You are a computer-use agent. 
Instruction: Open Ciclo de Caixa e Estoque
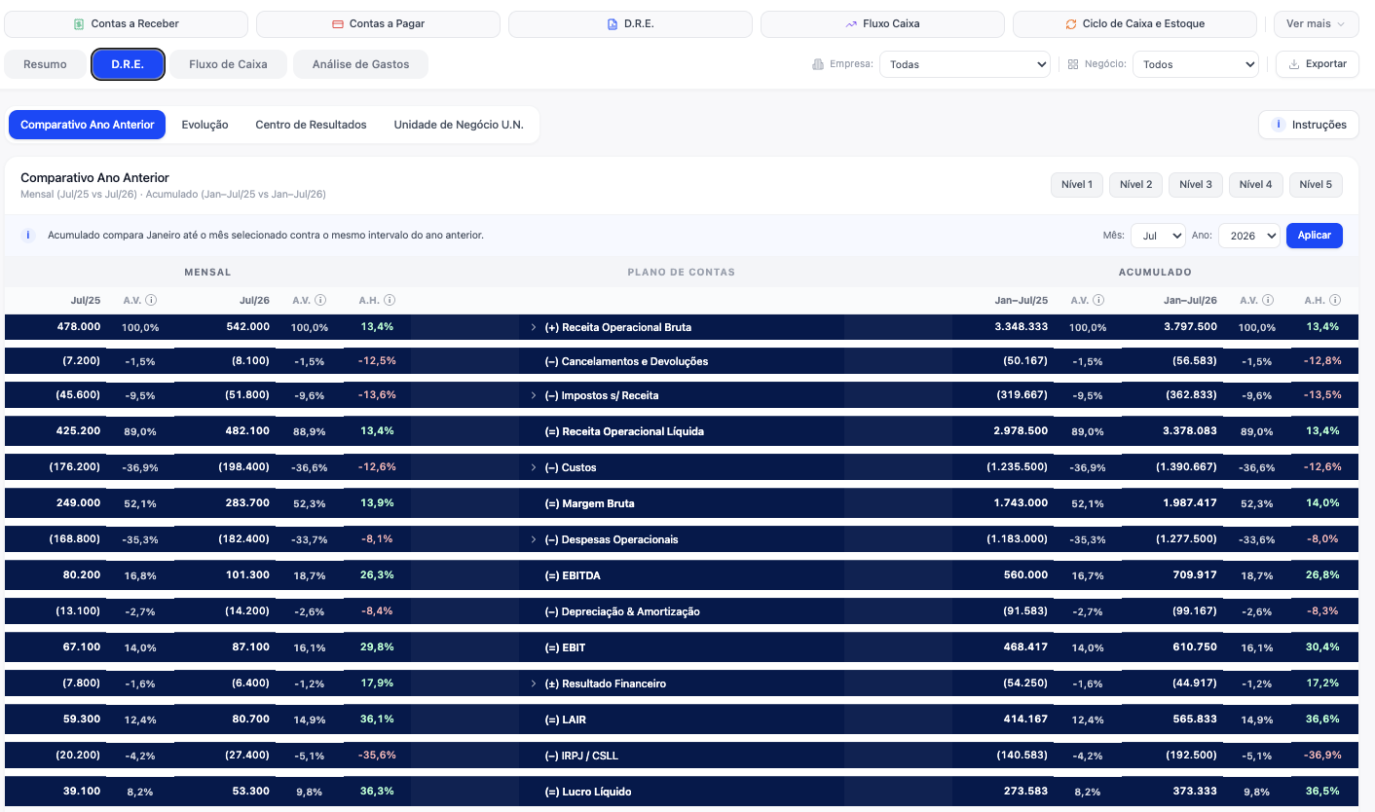pyautogui.click(x=1134, y=23)
